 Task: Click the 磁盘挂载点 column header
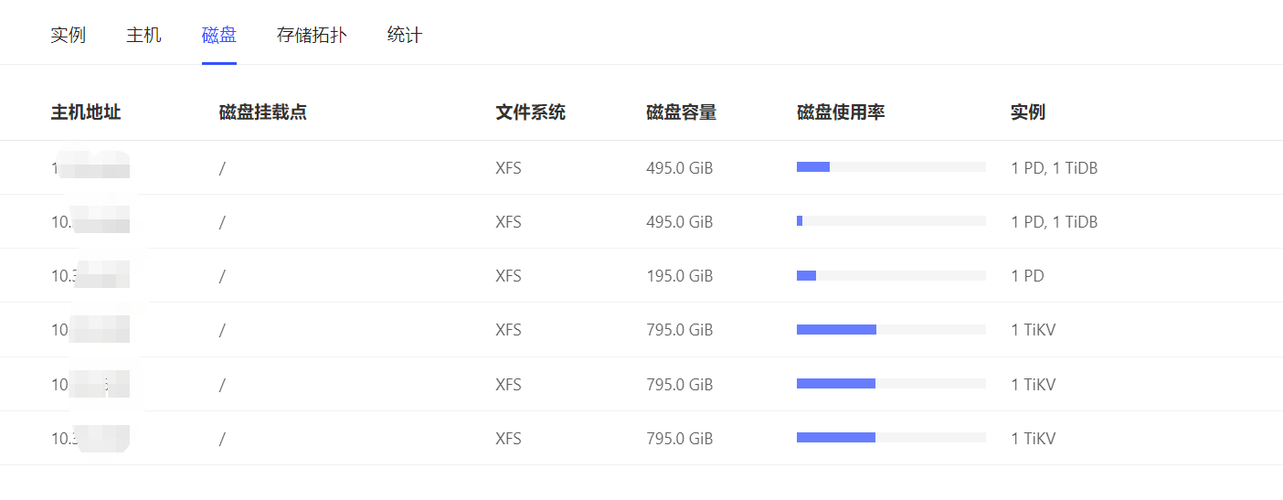coord(263,112)
